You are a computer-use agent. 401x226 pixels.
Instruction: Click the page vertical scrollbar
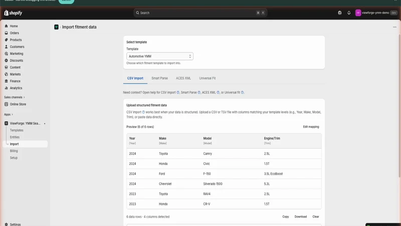(x=399, y=105)
